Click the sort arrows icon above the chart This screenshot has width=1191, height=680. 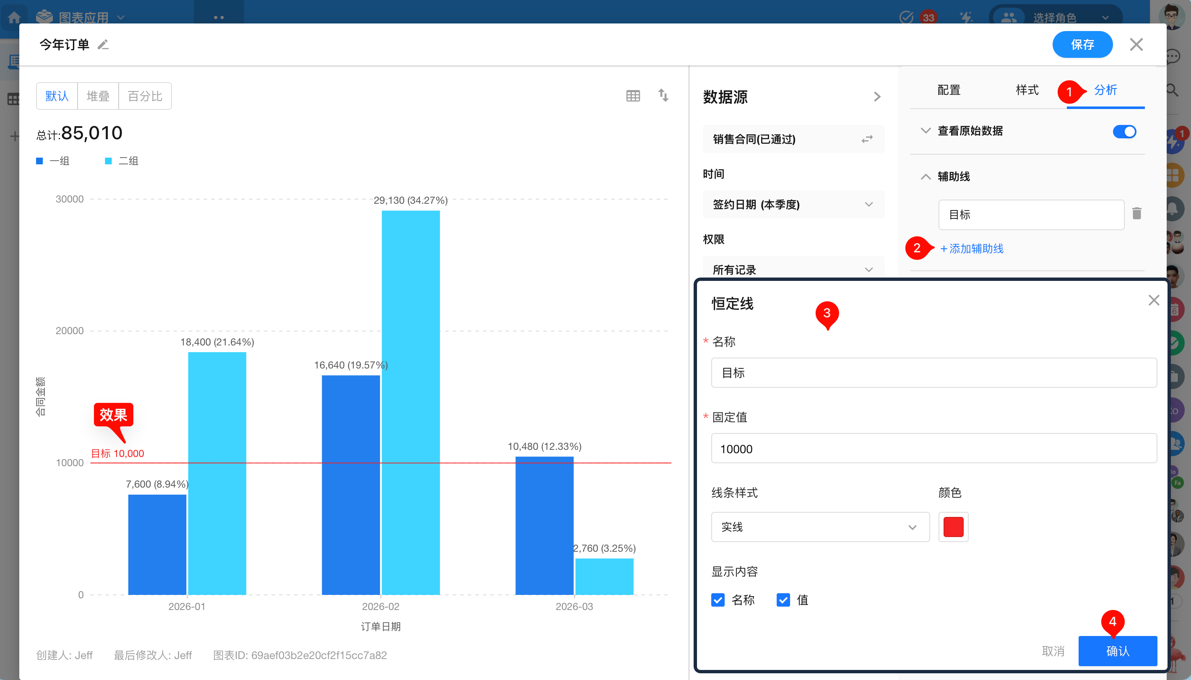coord(663,95)
